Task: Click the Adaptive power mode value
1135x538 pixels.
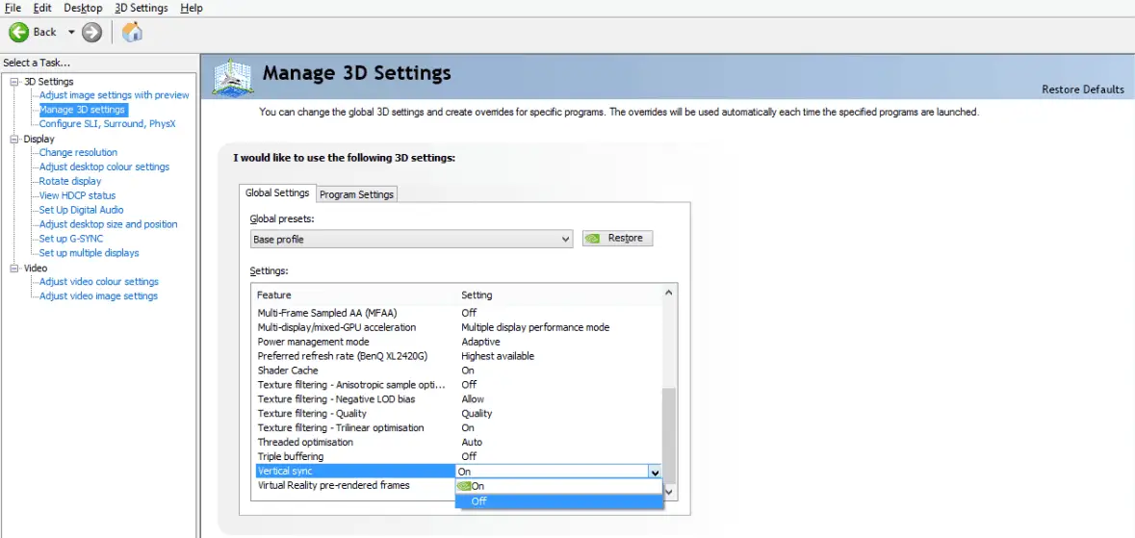Action: pyautogui.click(x=480, y=342)
